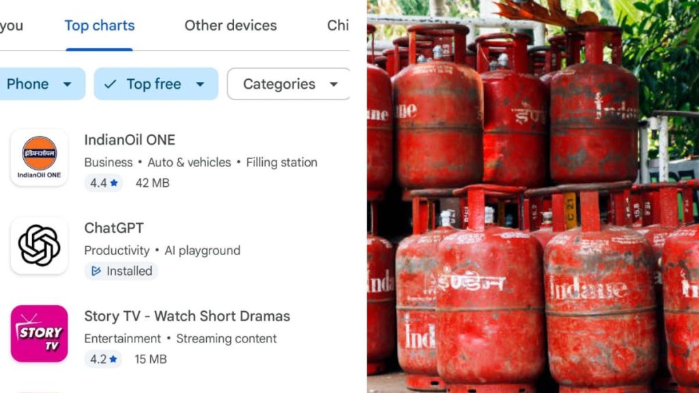699x393 pixels.
Task: Open the IndianOil ONE app title
Action: 130,140
